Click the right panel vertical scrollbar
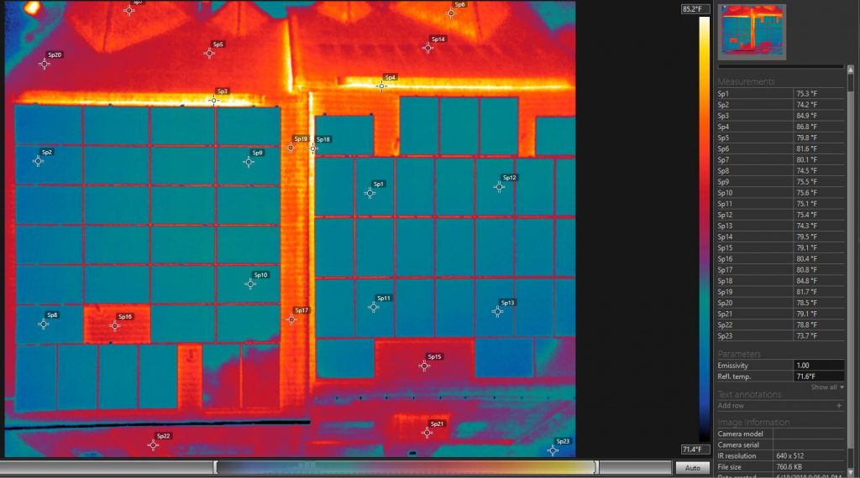860x478 pixels. (851, 271)
